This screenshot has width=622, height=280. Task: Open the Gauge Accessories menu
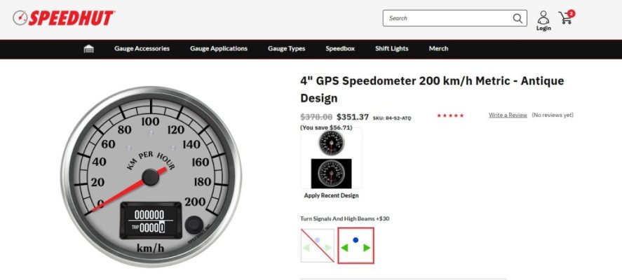click(x=142, y=49)
